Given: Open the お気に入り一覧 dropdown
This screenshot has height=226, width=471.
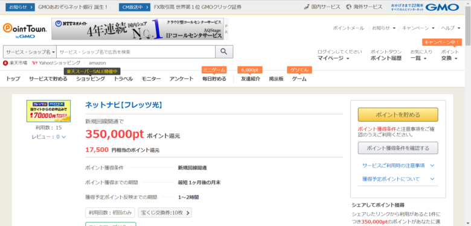Looking at the screenshot, I should click(418, 58).
